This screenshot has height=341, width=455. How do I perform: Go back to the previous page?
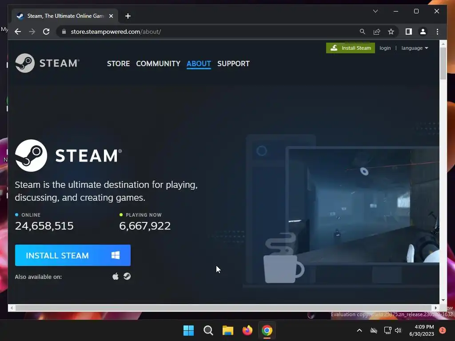coord(18,32)
